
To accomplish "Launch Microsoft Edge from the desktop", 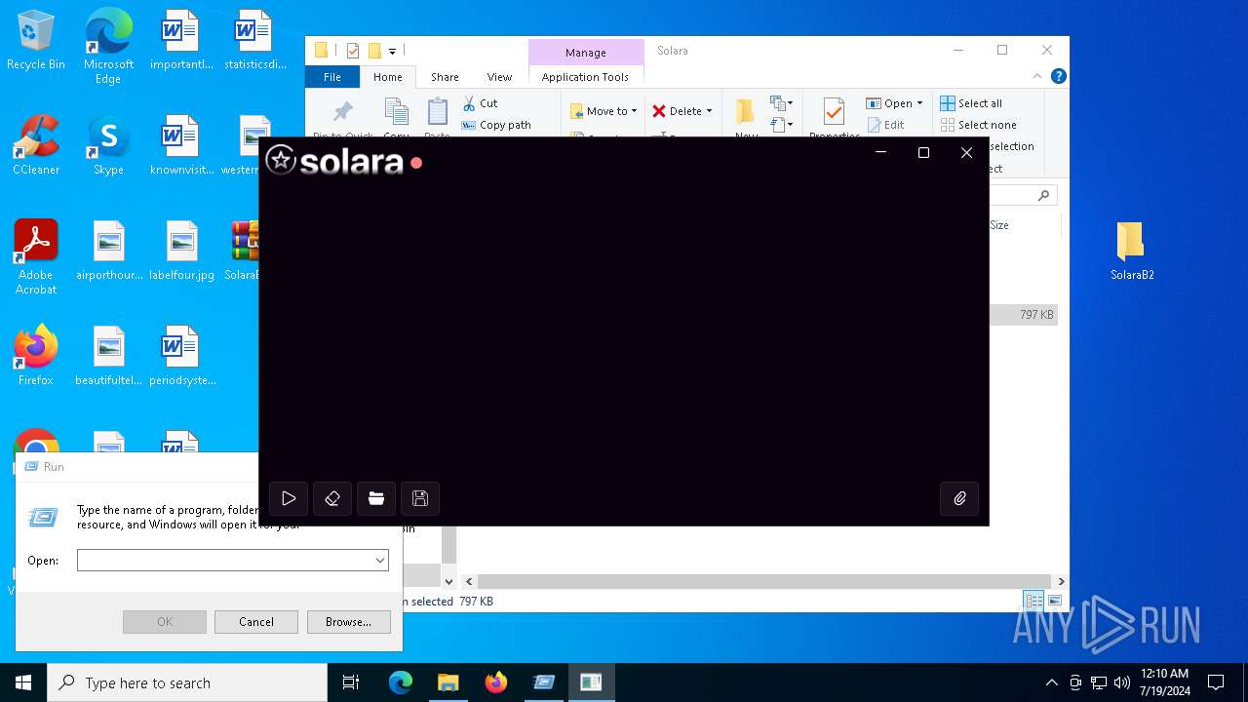I will [x=108, y=47].
